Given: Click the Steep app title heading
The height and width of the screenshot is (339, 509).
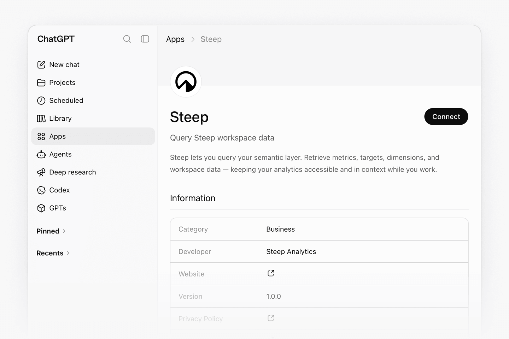Looking at the screenshot, I should click(189, 117).
